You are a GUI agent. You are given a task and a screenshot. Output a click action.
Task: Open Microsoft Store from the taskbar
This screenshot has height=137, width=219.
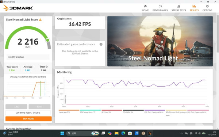130,133
